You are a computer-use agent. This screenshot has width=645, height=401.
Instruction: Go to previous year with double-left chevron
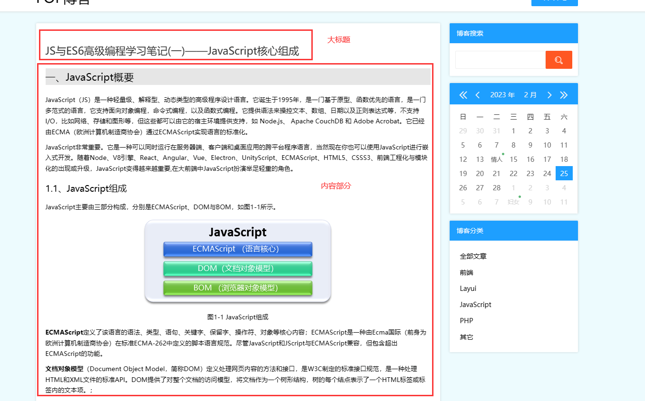[463, 95]
